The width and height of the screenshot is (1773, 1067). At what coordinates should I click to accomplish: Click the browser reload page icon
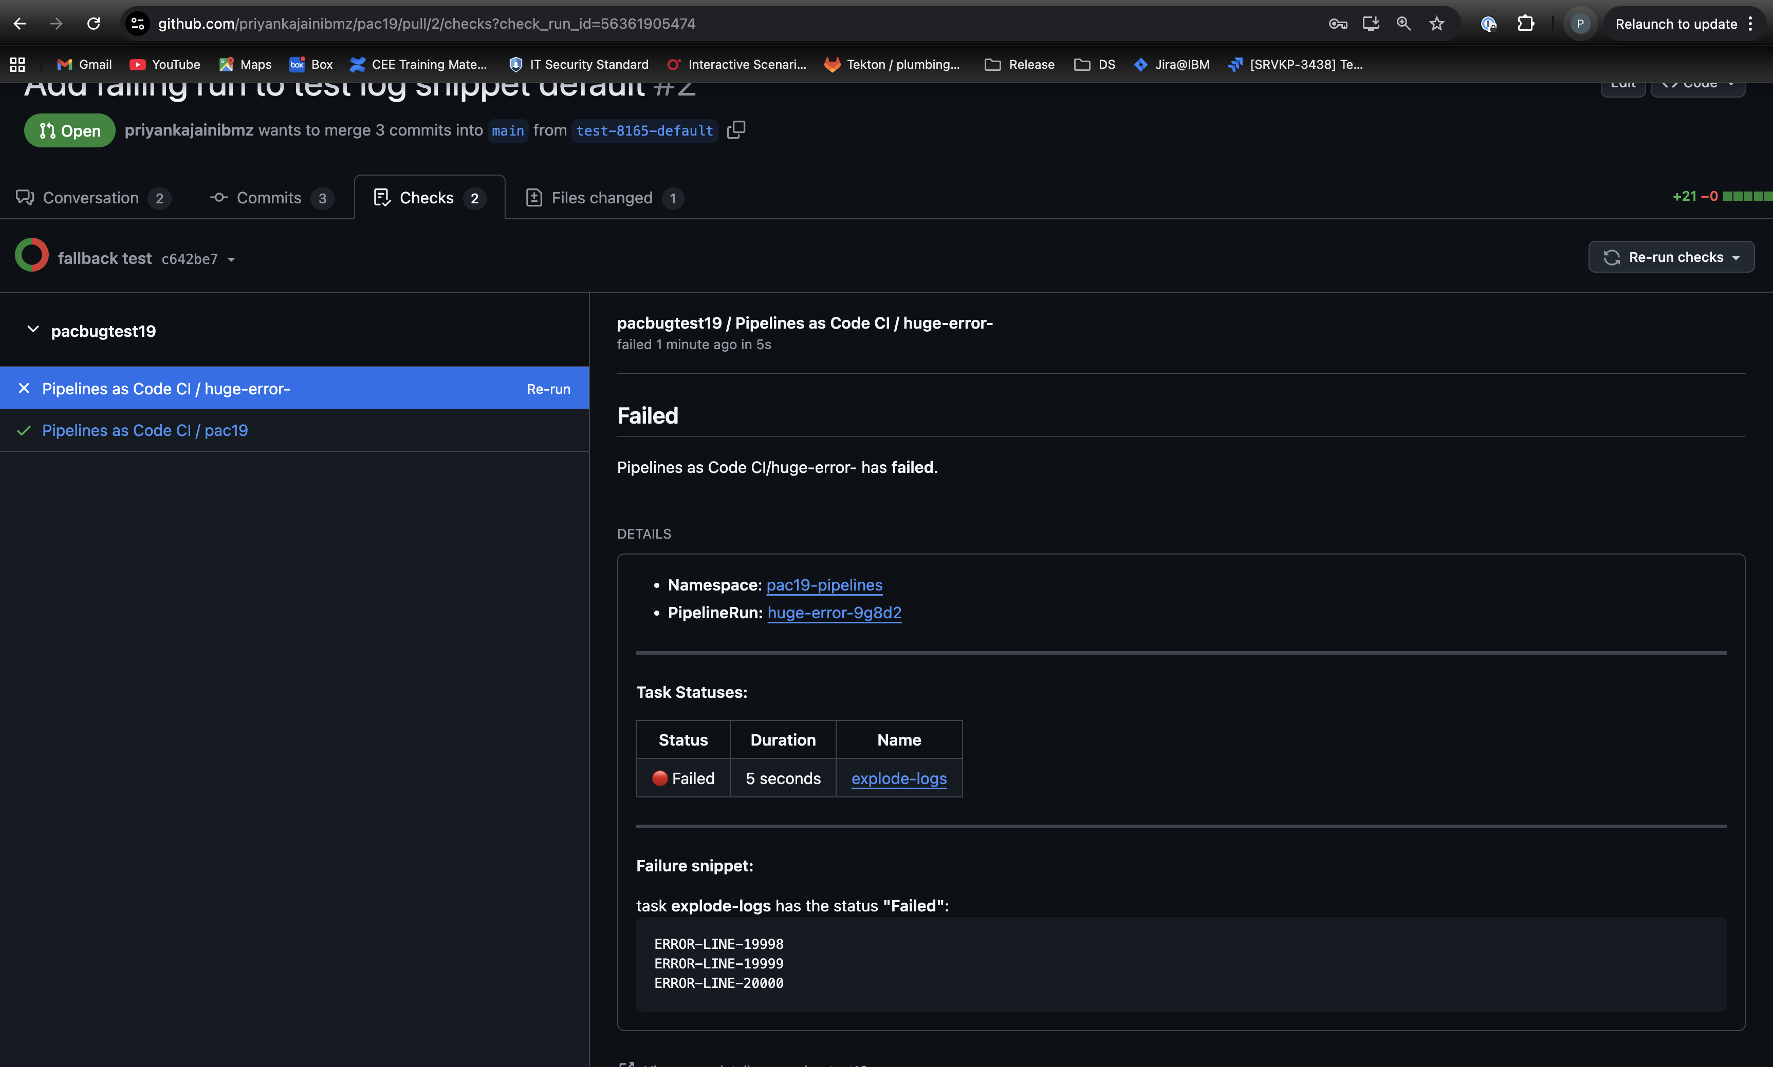(94, 24)
